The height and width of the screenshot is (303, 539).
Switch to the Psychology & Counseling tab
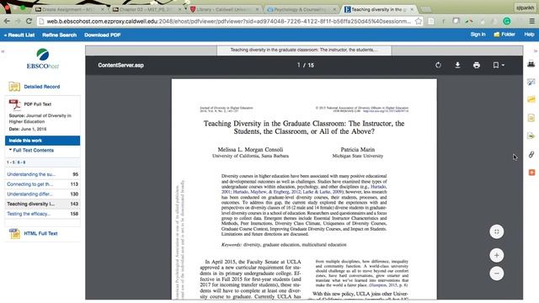pyautogui.click(x=301, y=9)
